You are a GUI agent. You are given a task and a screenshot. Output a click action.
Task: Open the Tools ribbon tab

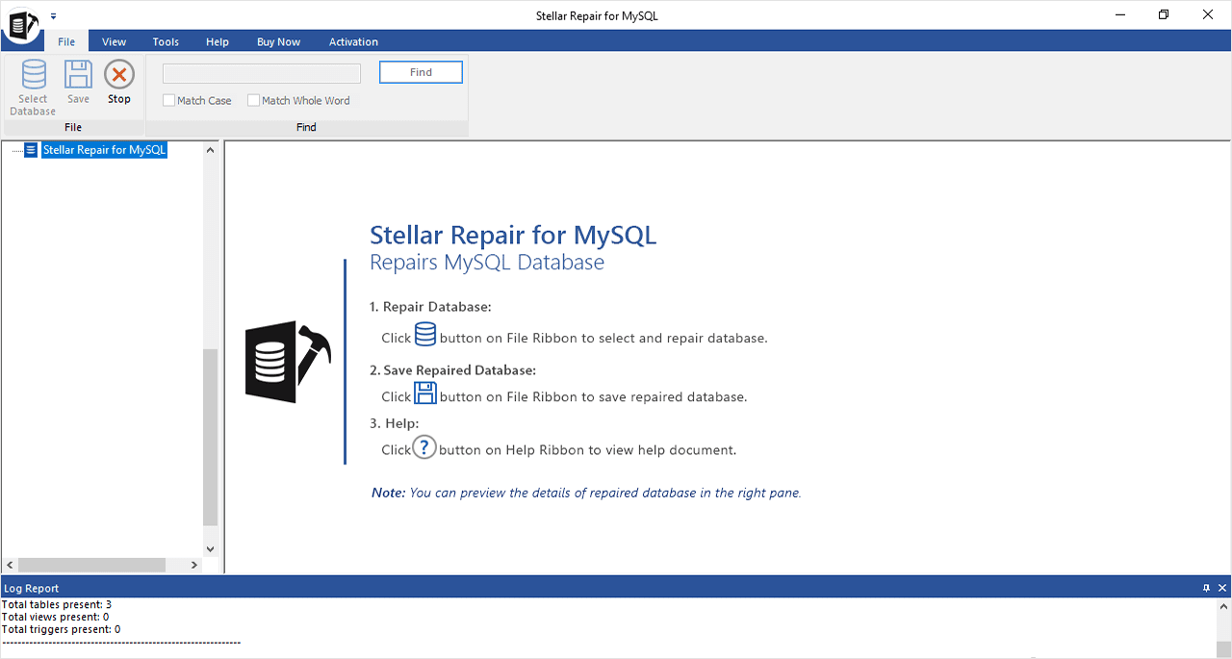pyautogui.click(x=166, y=41)
